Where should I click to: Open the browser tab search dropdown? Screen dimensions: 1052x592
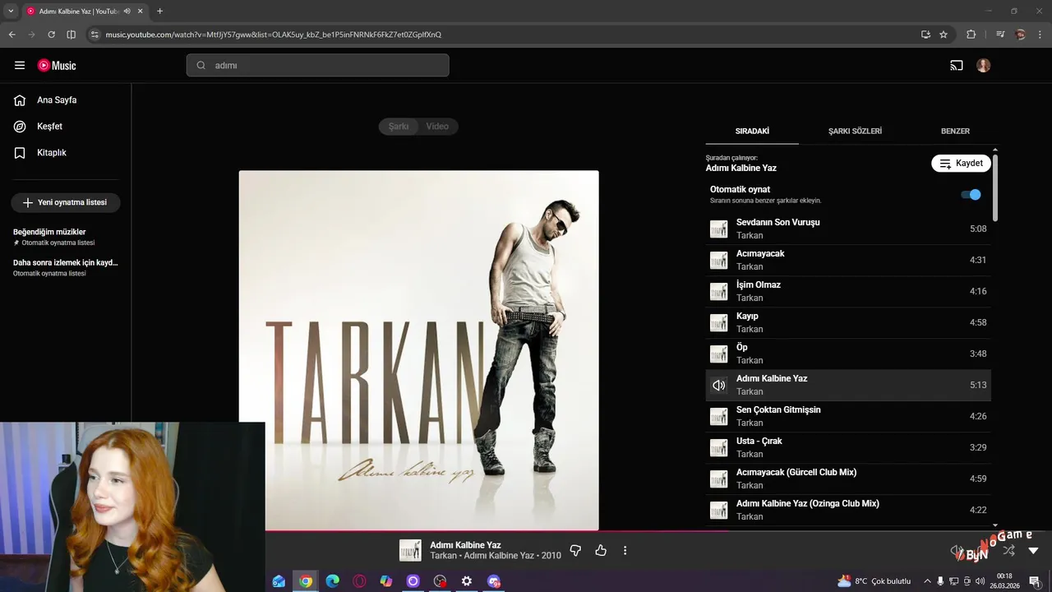pyautogui.click(x=11, y=11)
